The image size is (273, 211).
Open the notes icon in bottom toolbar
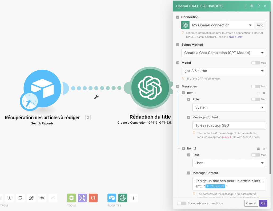[x=20, y=198]
